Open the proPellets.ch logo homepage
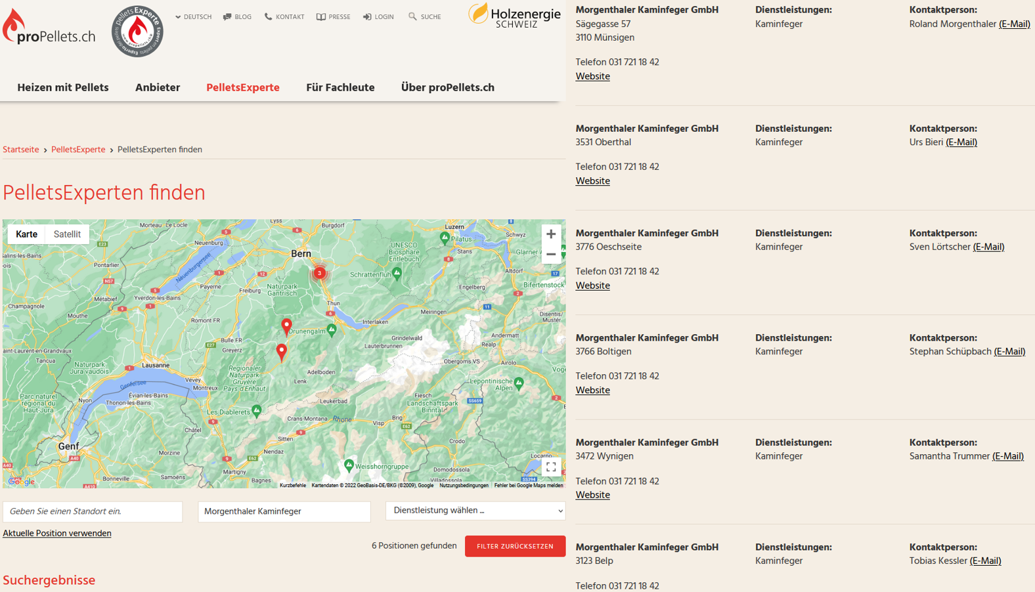The image size is (1035, 592). coord(49,28)
